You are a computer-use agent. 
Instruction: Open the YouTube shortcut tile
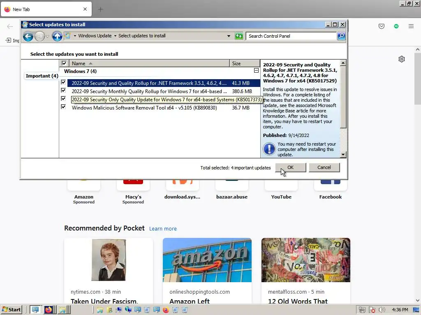click(x=281, y=190)
